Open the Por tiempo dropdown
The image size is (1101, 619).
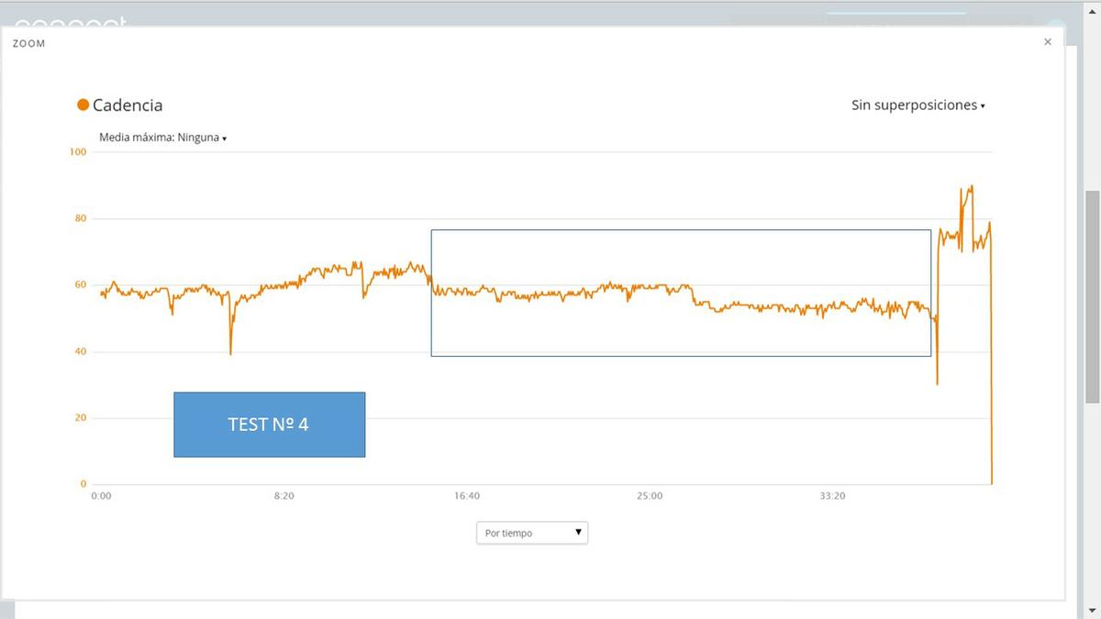(532, 533)
